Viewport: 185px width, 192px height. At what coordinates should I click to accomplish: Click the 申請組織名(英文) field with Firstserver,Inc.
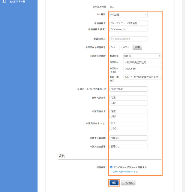point(128,29)
